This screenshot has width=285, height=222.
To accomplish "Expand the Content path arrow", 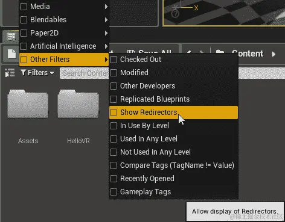I will click(274, 54).
